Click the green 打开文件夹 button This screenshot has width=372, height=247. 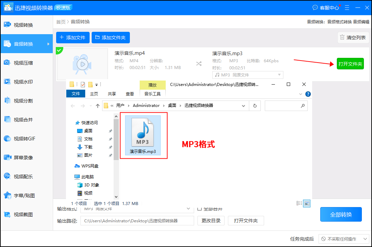(350, 64)
